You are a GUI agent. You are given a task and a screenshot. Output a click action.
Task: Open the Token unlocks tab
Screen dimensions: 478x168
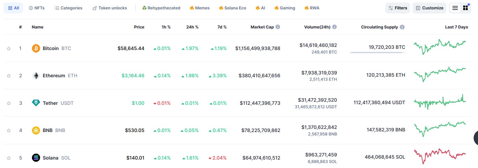point(110,8)
